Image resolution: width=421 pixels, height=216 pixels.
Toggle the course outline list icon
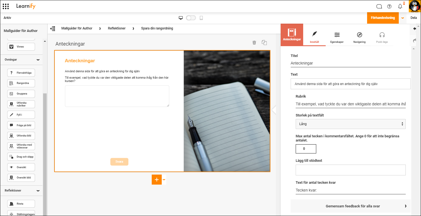[53, 28]
